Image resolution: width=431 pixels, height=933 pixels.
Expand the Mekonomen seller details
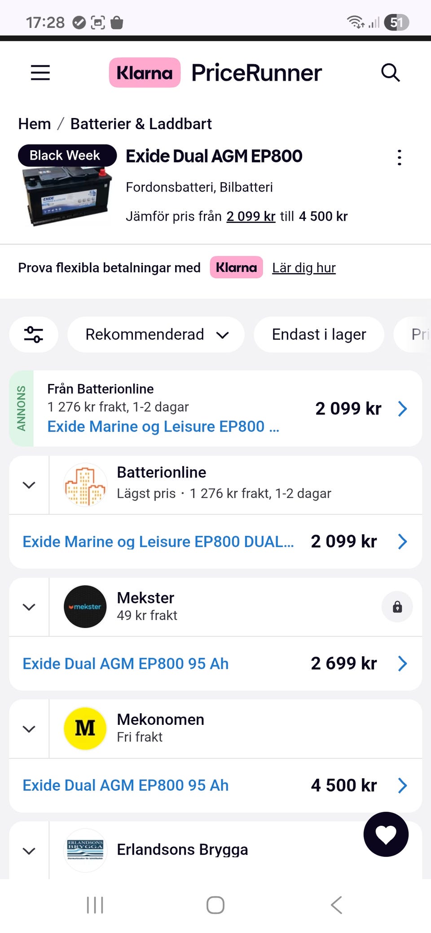click(x=29, y=729)
